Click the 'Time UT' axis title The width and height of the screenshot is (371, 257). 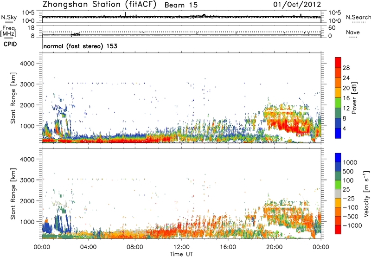[181, 254]
